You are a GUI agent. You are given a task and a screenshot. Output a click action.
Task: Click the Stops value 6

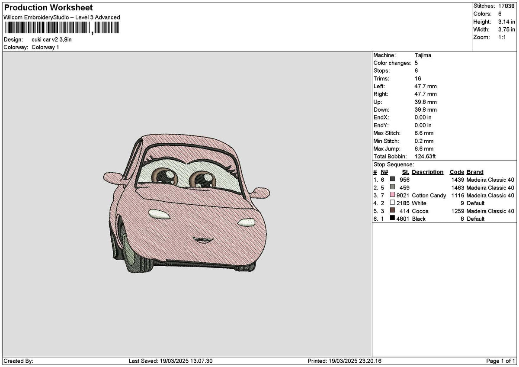(416, 71)
